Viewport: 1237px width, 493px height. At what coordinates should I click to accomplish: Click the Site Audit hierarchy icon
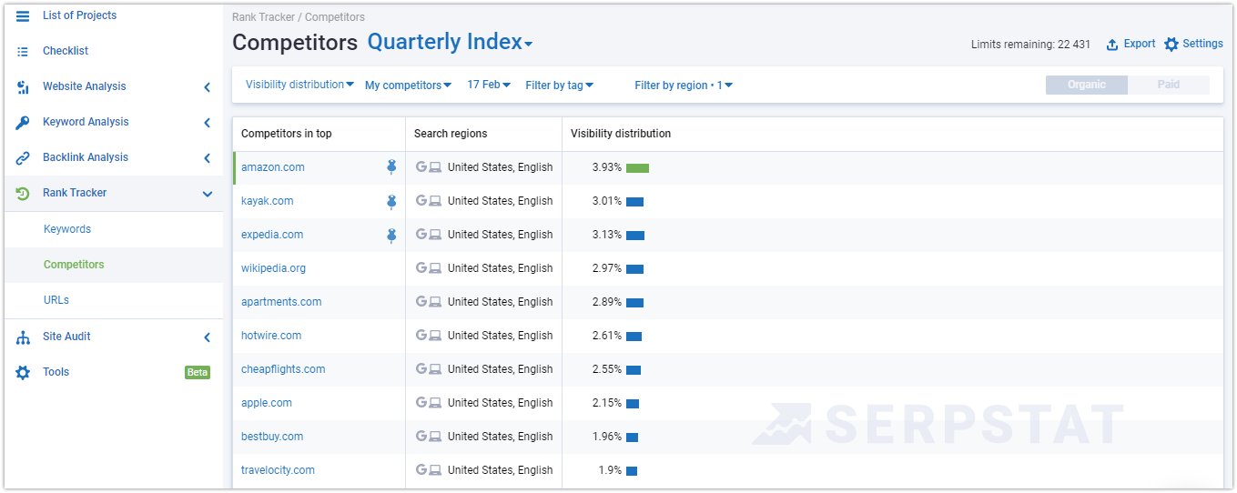[x=23, y=337]
